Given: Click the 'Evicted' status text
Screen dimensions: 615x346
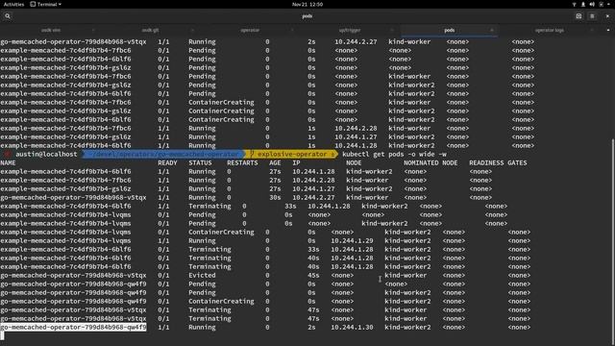Looking at the screenshot, I should coord(202,276).
